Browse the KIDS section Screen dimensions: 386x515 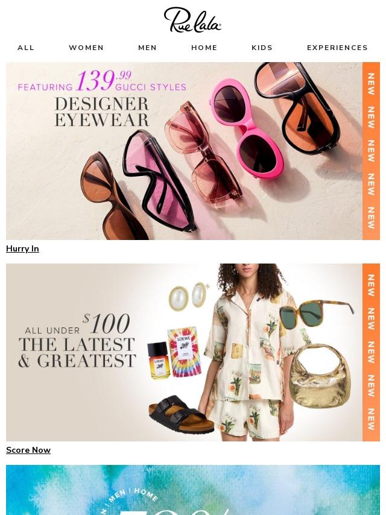point(262,48)
